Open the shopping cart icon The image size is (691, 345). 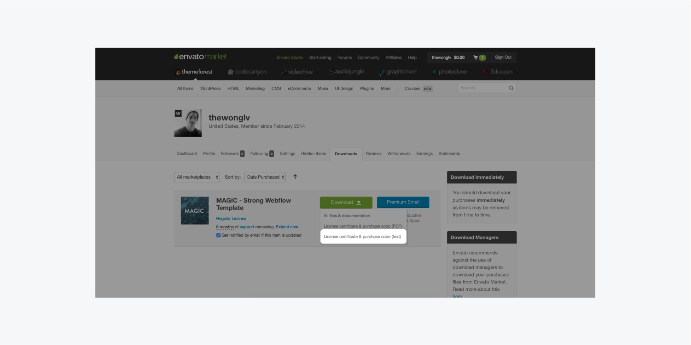click(x=476, y=57)
